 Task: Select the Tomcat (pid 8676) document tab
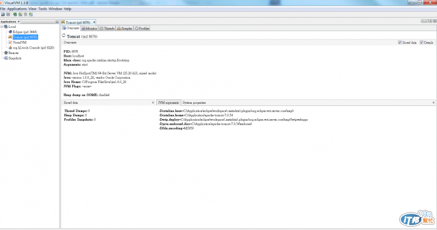78,22
